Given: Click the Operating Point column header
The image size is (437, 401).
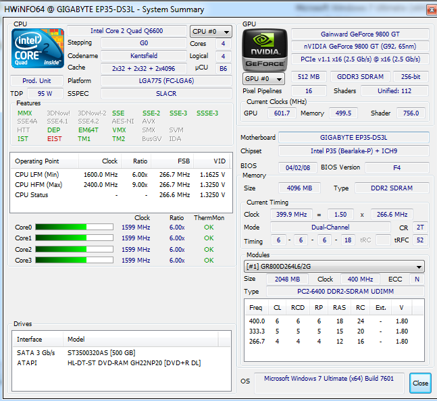Looking at the screenshot, I should click(x=45, y=161).
